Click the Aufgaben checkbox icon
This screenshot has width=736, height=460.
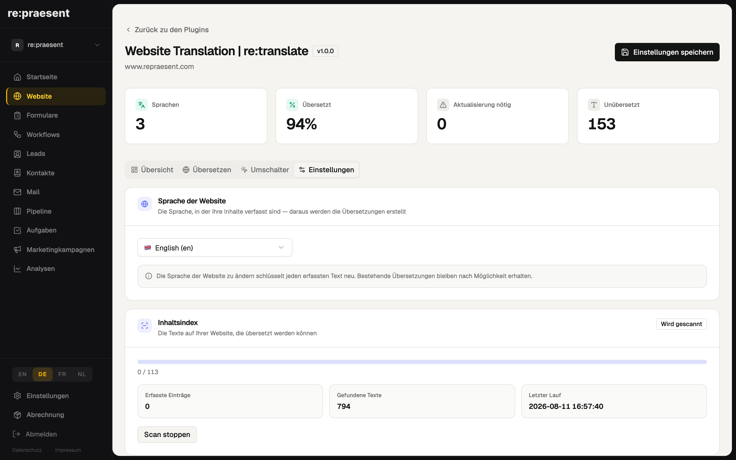17,230
